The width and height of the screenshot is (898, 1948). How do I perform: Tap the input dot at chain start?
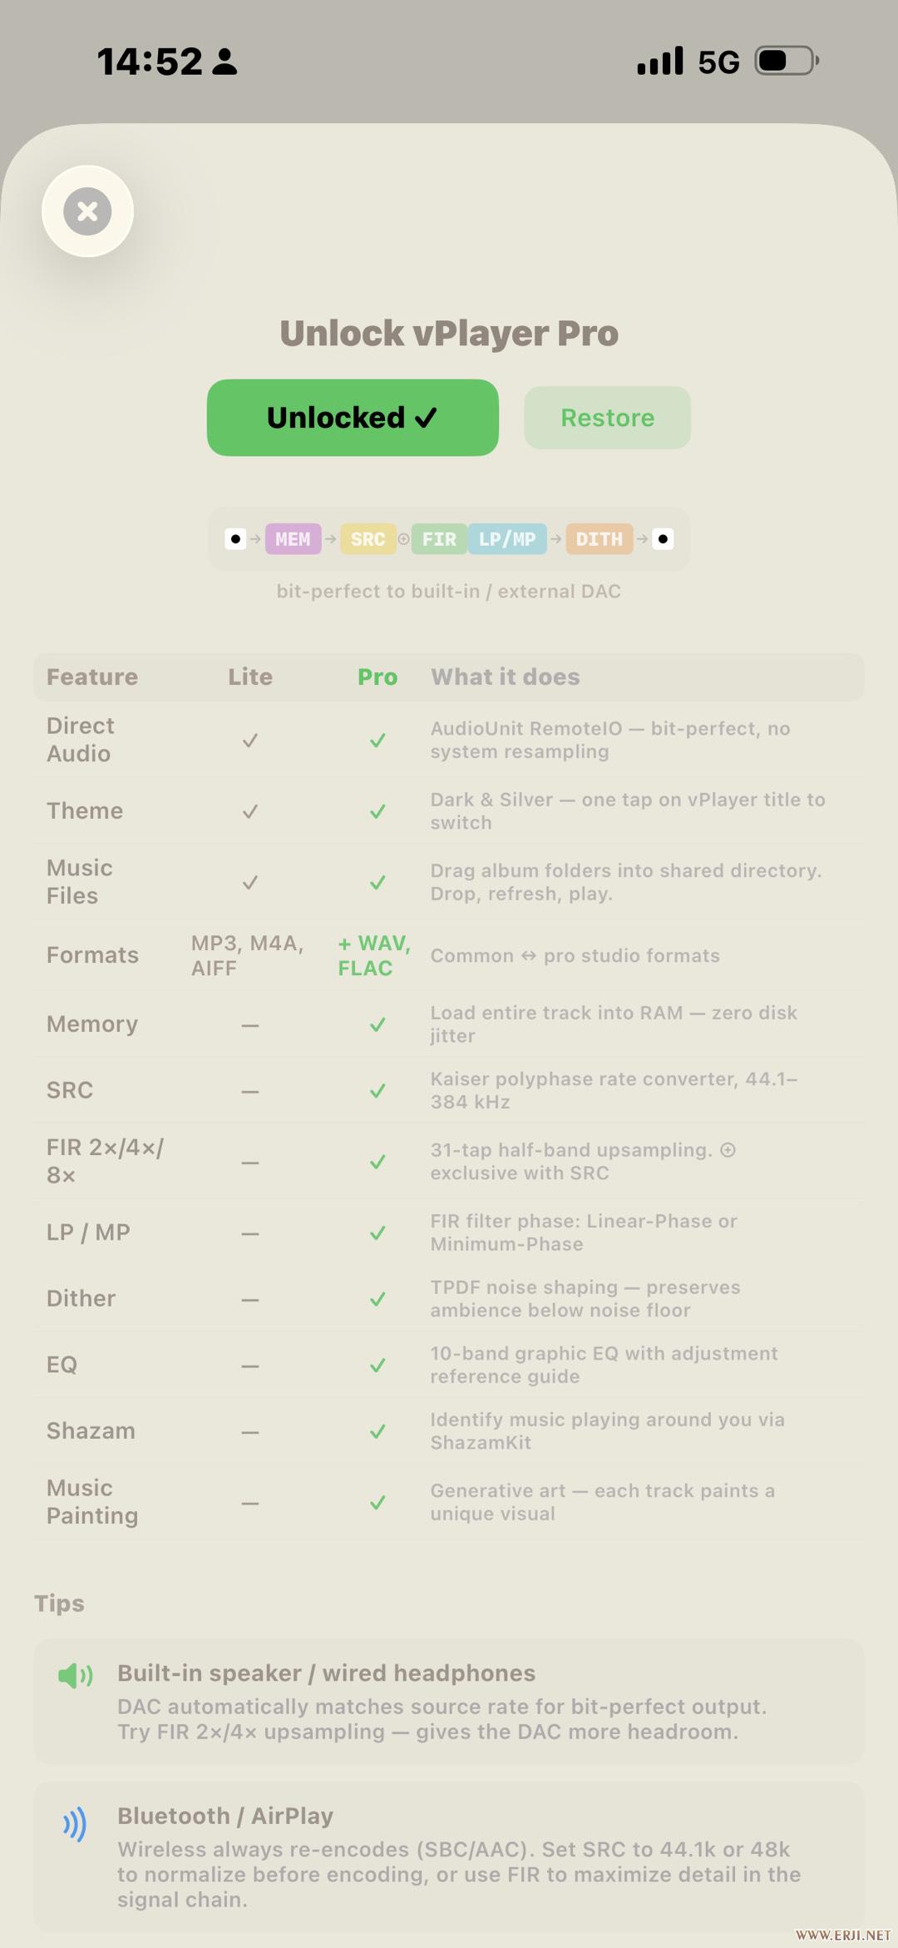(x=235, y=539)
